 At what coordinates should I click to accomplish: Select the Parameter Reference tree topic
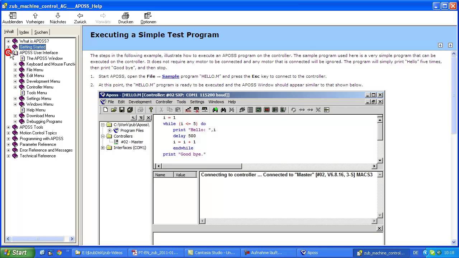point(38,144)
